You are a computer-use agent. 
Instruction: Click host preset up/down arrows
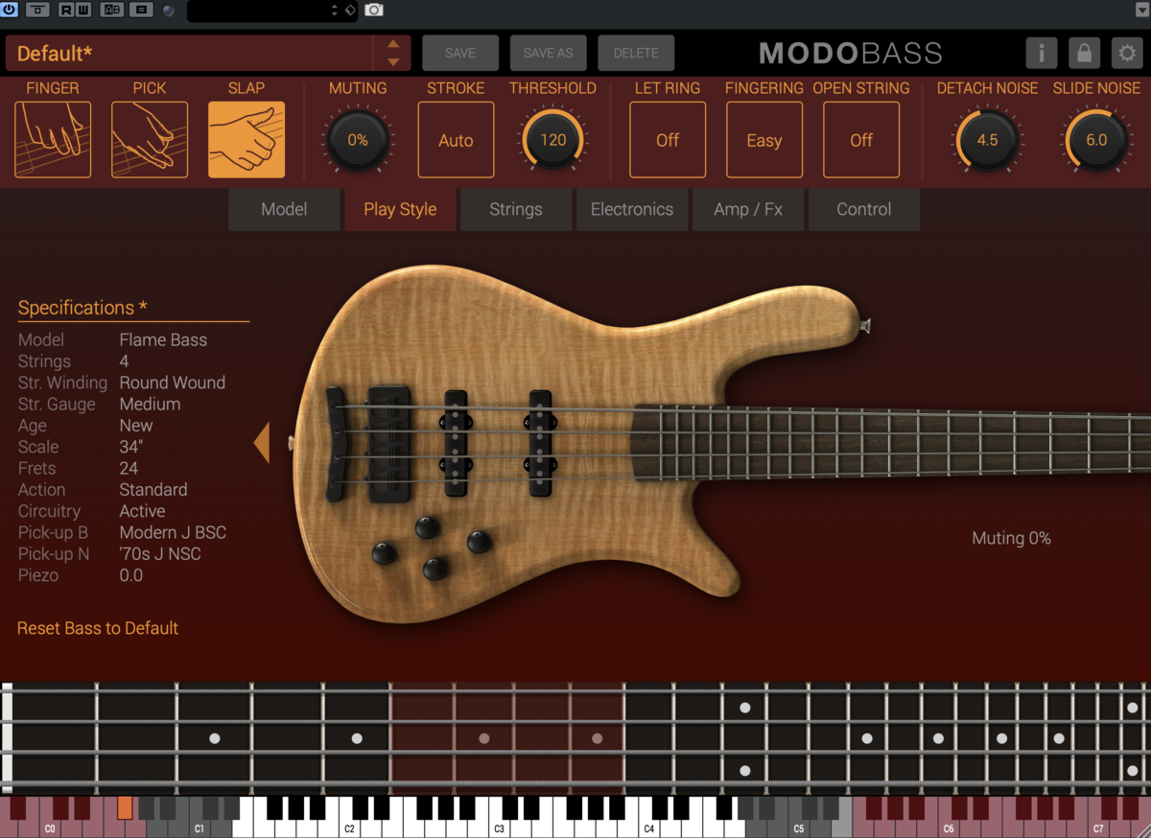coord(334,10)
